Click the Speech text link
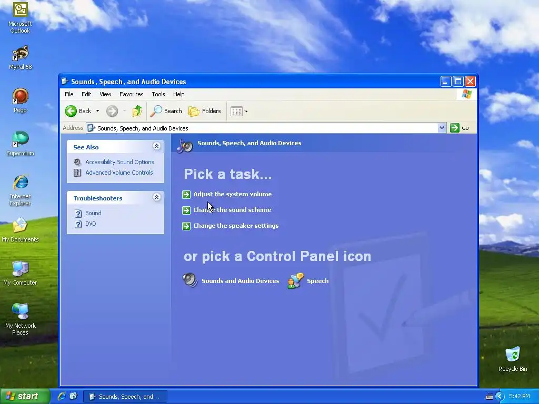This screenshot has height=404, width=539. click(317, 281)
